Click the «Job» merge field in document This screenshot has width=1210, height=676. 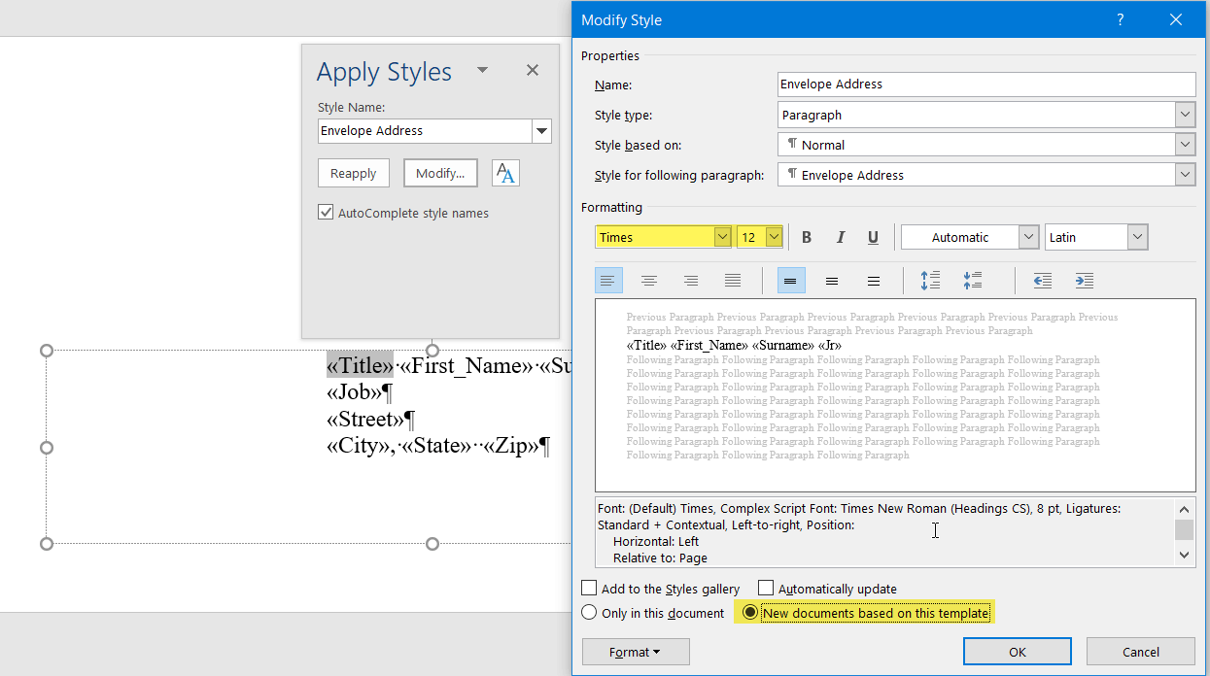coord(354,392)
